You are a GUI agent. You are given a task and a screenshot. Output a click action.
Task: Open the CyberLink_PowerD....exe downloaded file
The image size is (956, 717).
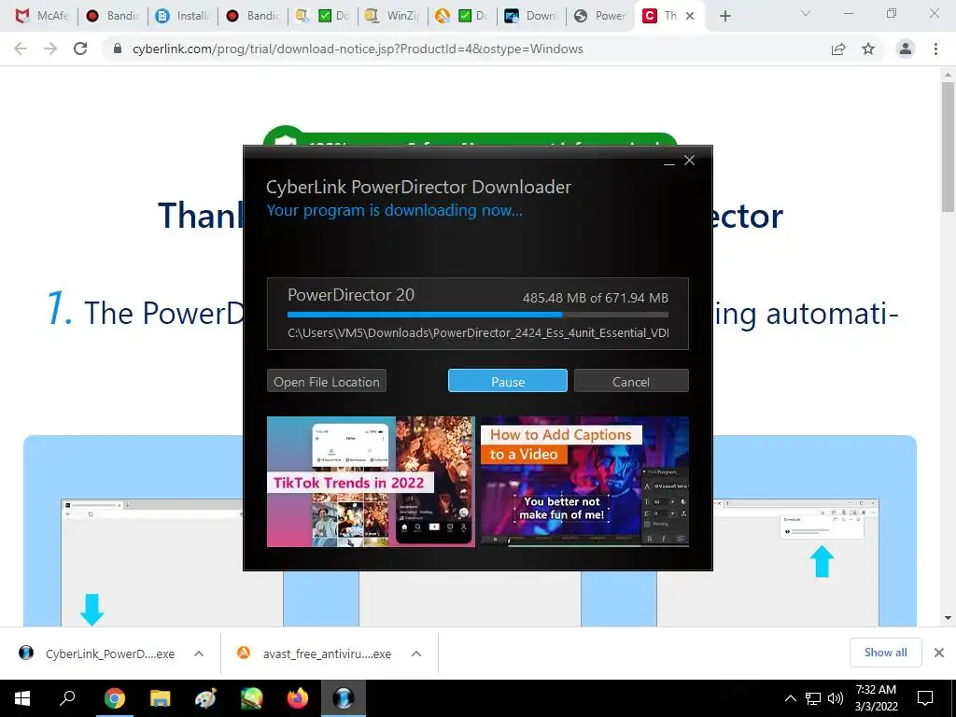97,654
